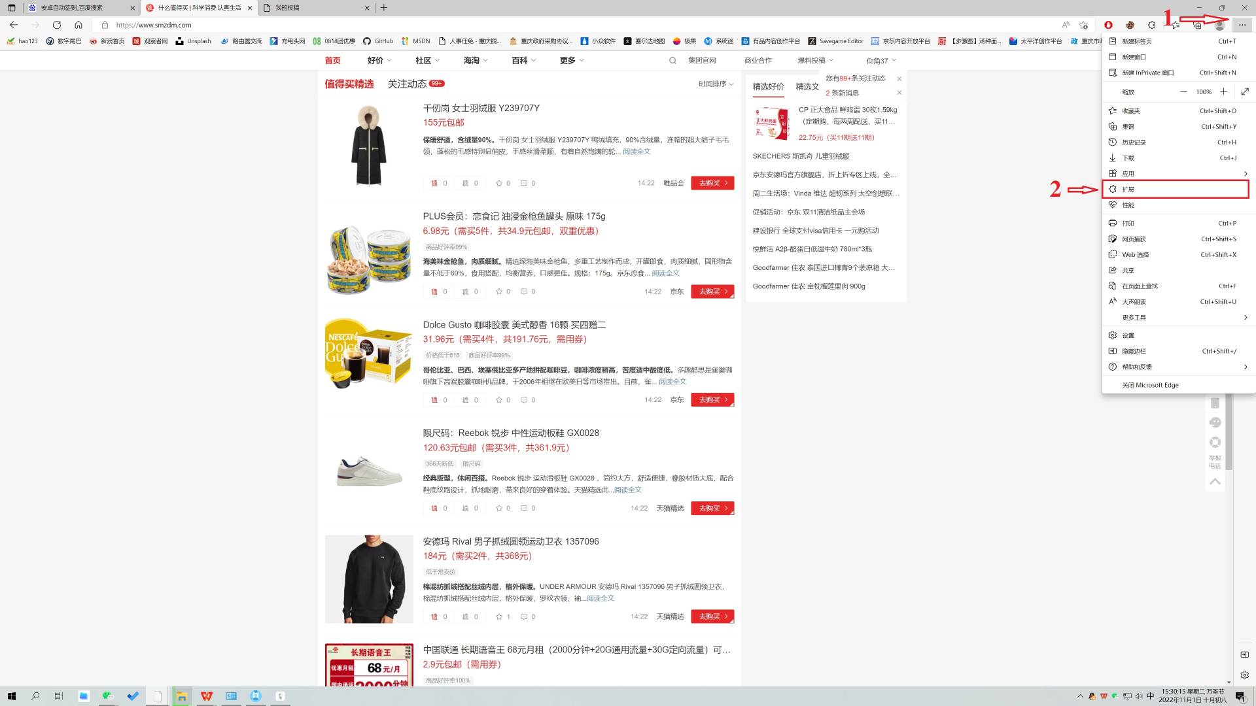
Task: Open the WPS Office taskbar icon
Action: click(207, 696)
